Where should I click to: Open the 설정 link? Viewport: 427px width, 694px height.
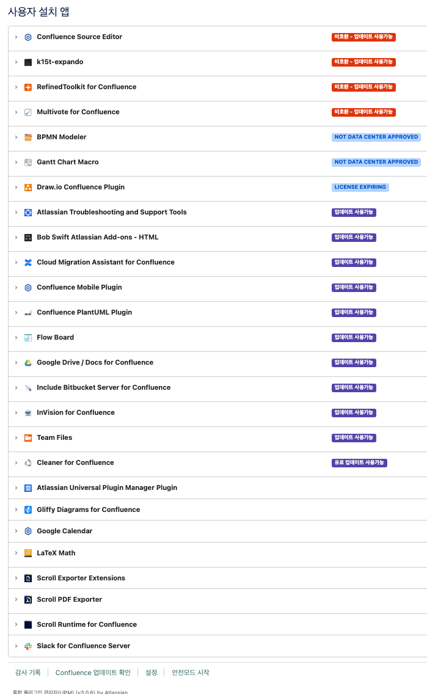151,672
